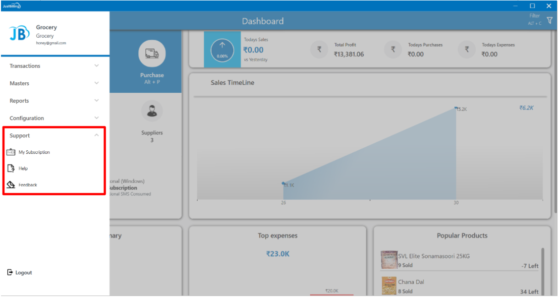Open the Filter funnel icon
This screenshot has height=297, width=559.
pyautogui.click(x=549, y=20)
